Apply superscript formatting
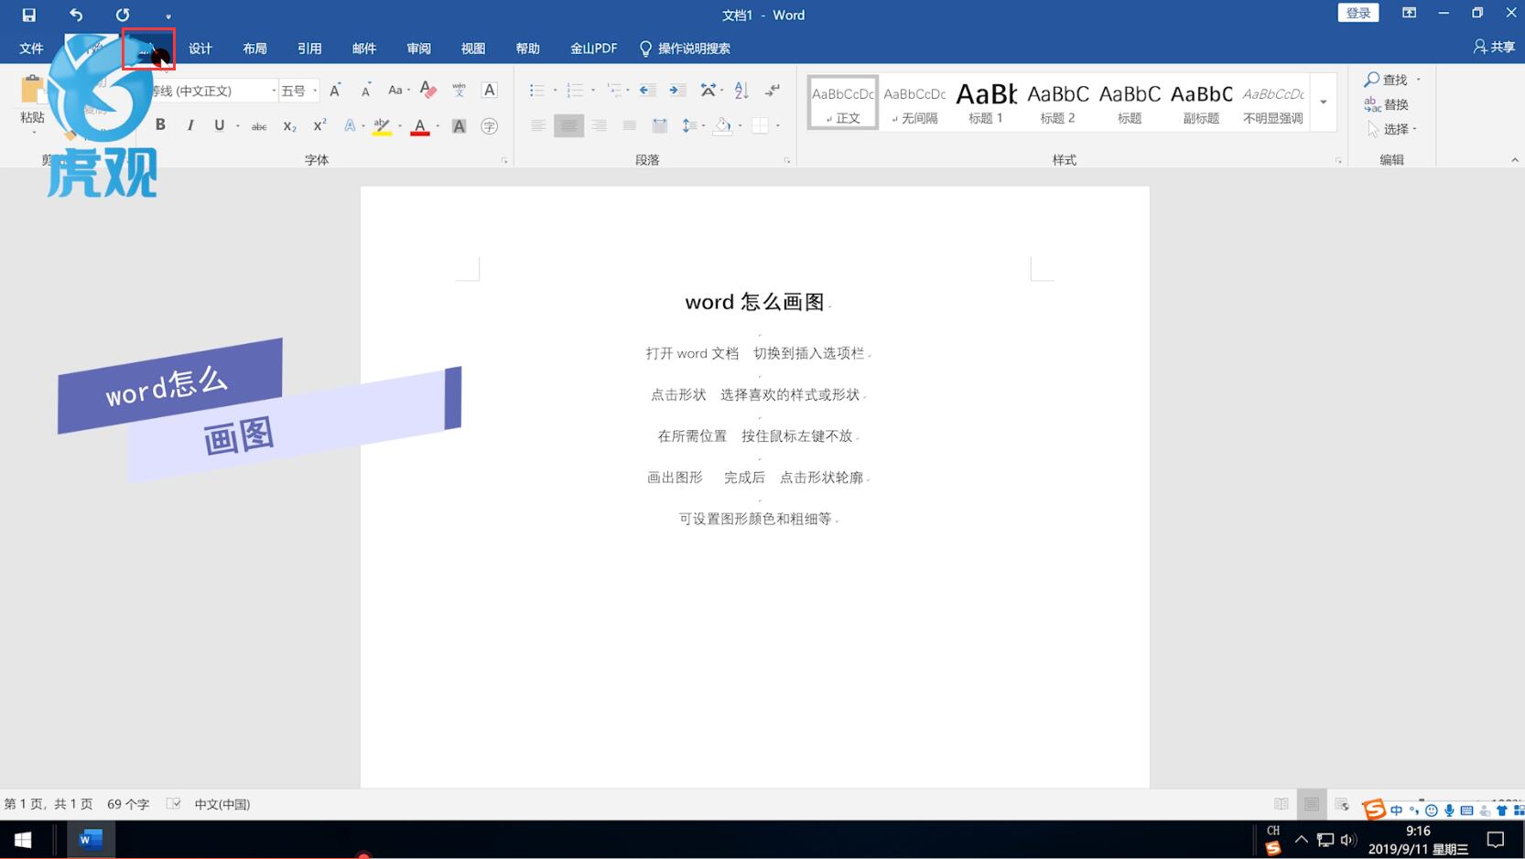 (x=319, y=126)
